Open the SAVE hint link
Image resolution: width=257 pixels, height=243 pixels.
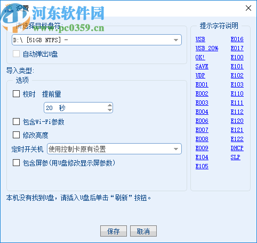coord(202,66)
